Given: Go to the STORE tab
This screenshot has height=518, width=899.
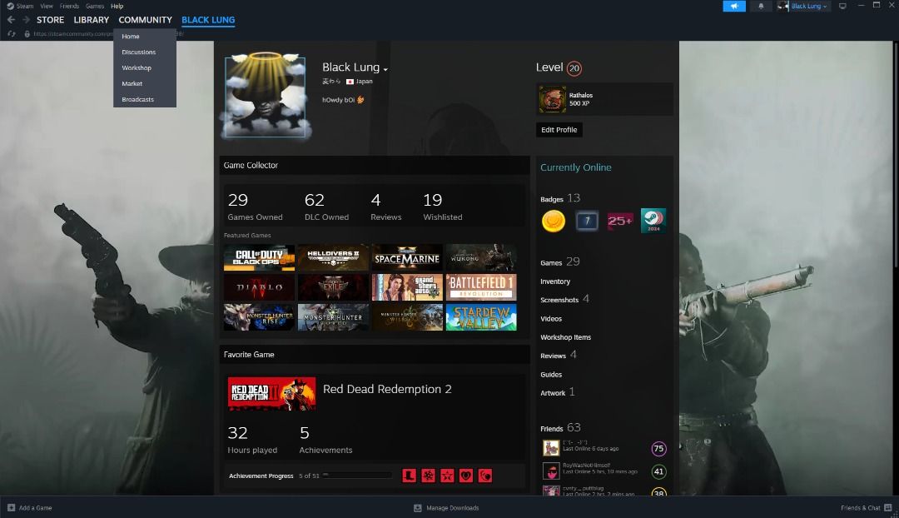Looking at the screenshot, I should coord(51,19).
